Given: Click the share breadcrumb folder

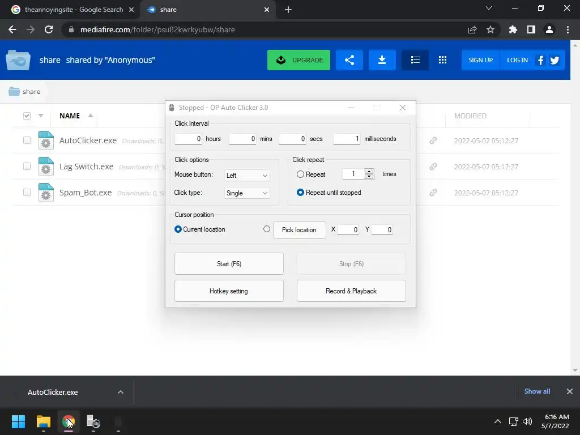Looking at the screenshot, I should (24, 91).
